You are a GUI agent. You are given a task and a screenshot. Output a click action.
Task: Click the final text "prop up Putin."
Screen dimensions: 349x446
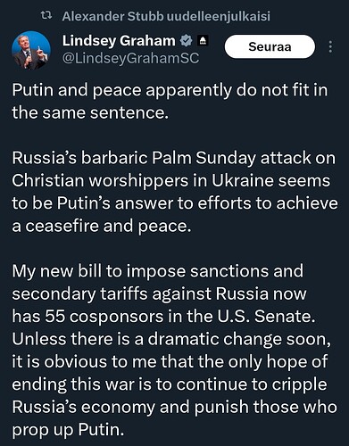tap(68, 430)
